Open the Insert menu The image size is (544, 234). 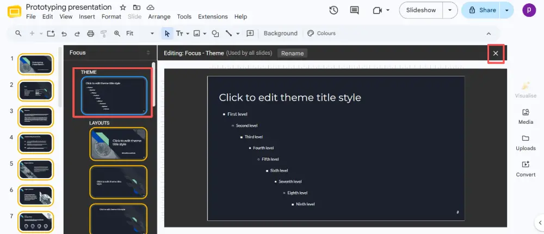coord(86,17)
